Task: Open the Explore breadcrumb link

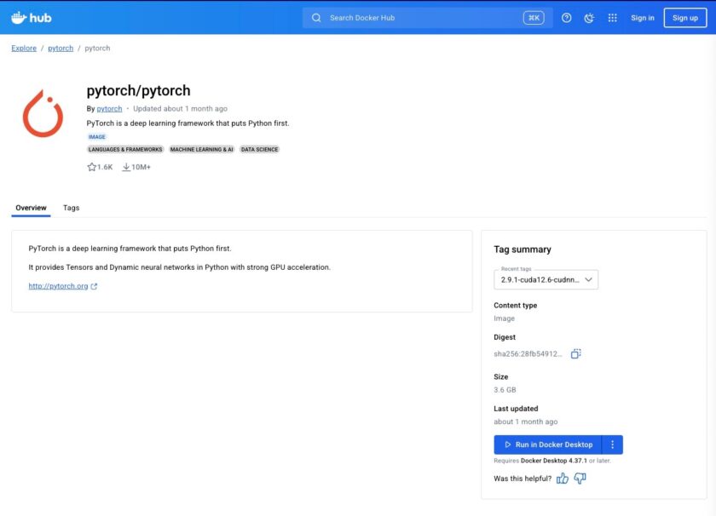Action: (x=23, y=48)
